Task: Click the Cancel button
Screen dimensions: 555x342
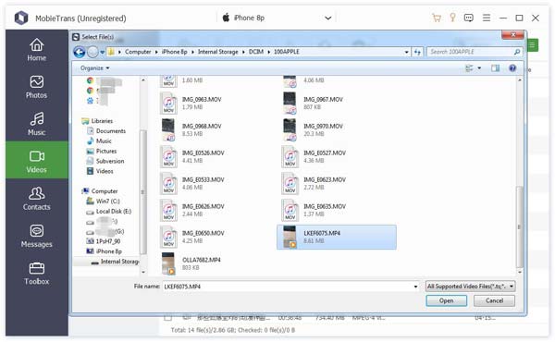Action: 495,300
